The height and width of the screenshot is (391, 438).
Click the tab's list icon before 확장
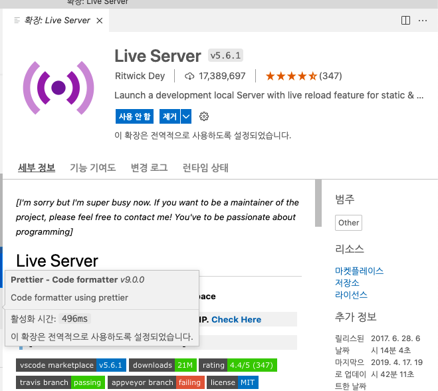pyautogui.click(x=17, y=21)
